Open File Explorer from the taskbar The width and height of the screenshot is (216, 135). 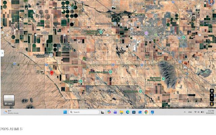coord(122,112)
